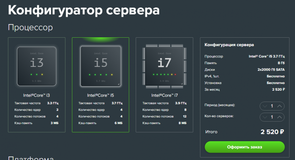Click the 12 threads value for i7
Image resolution: width=295 pixels, height=160 pixels.
tap(185, 116)
